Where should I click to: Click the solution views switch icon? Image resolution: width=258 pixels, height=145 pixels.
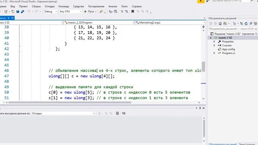(225, 24)
